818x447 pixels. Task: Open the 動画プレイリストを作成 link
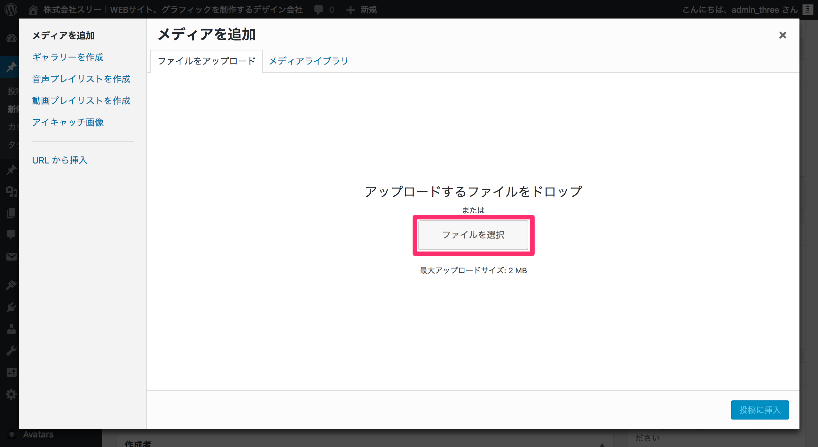[x=81, y=101]
